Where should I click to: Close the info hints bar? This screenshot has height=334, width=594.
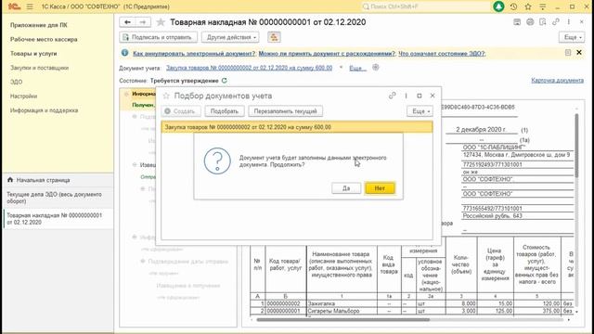point(579,53)
